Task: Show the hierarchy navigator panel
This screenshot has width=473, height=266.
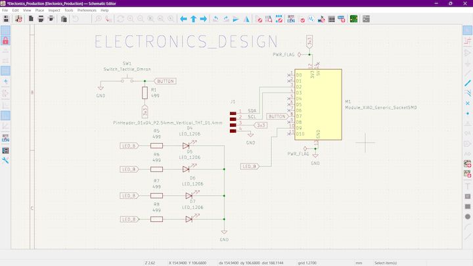Action: [5, 150]
